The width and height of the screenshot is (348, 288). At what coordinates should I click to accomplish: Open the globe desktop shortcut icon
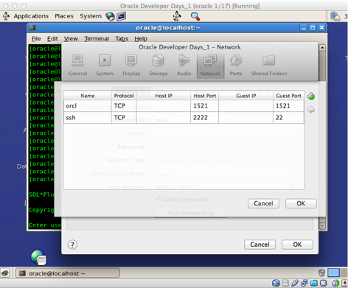coord(38,258)
